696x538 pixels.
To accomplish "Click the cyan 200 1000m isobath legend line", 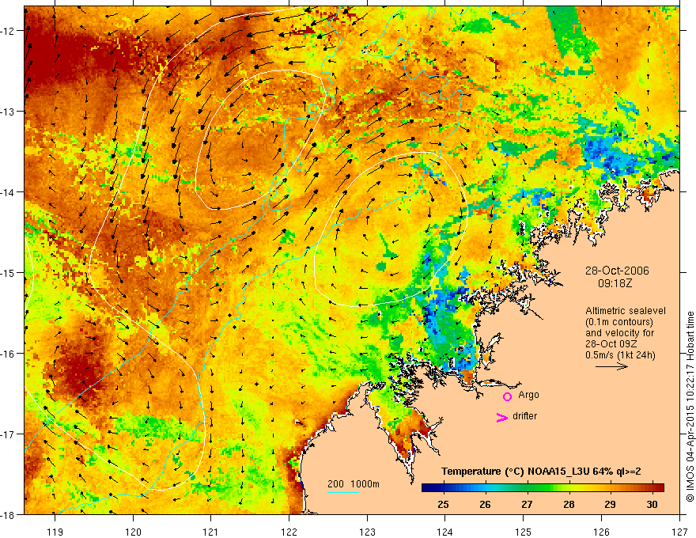I will (343, 492).
